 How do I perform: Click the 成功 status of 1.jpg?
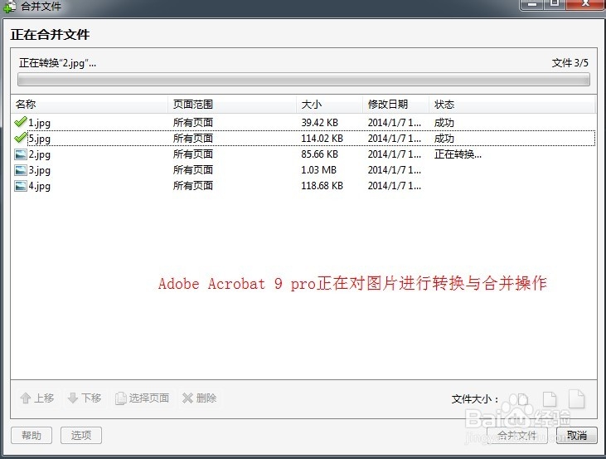[444, 123]
